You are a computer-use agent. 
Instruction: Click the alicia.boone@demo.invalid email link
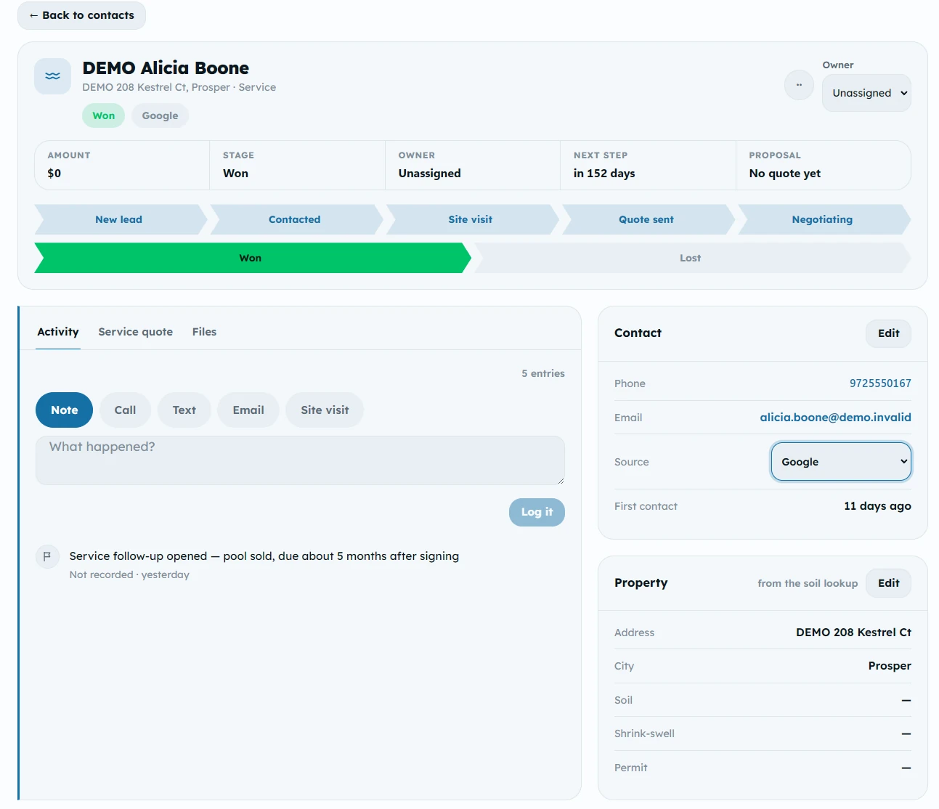click(835, 418)
